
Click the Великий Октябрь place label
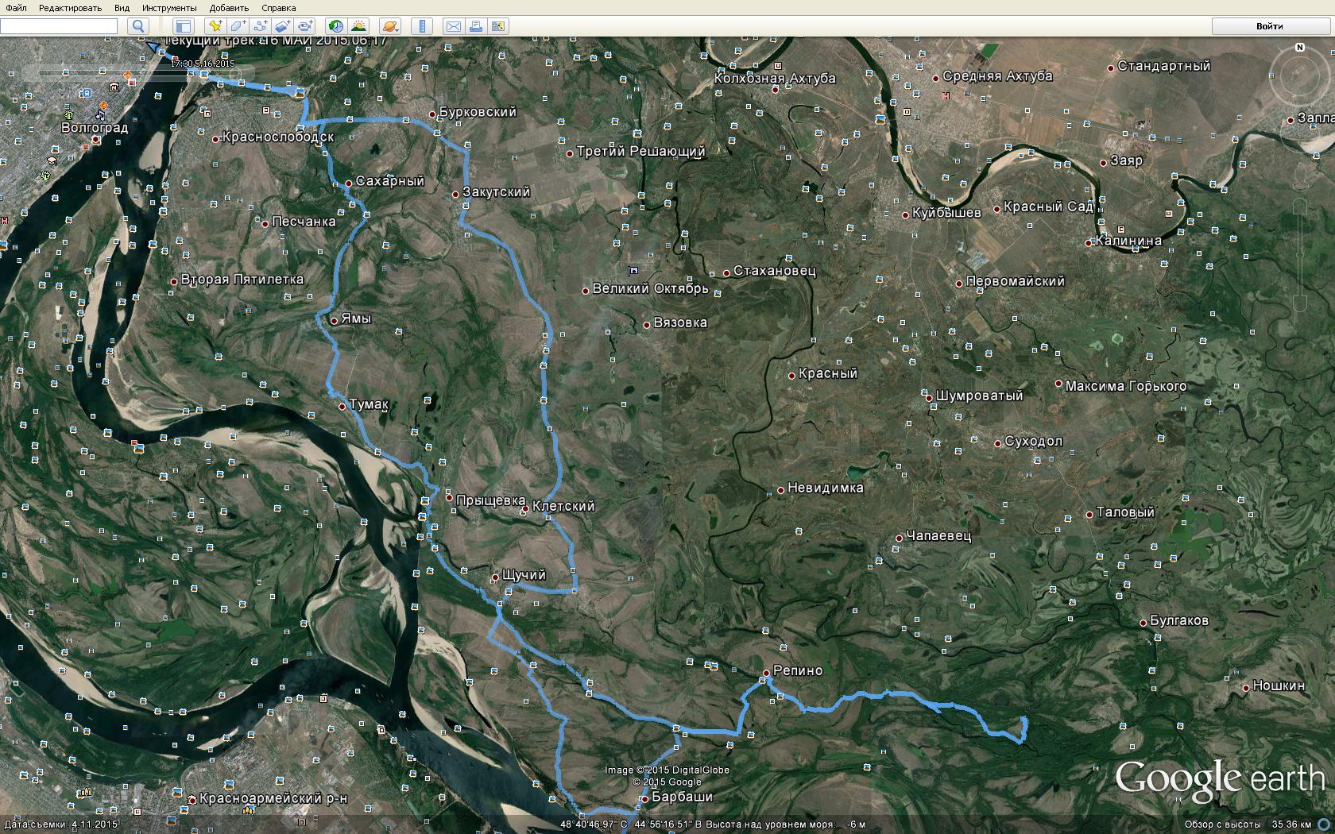point(650,289)
